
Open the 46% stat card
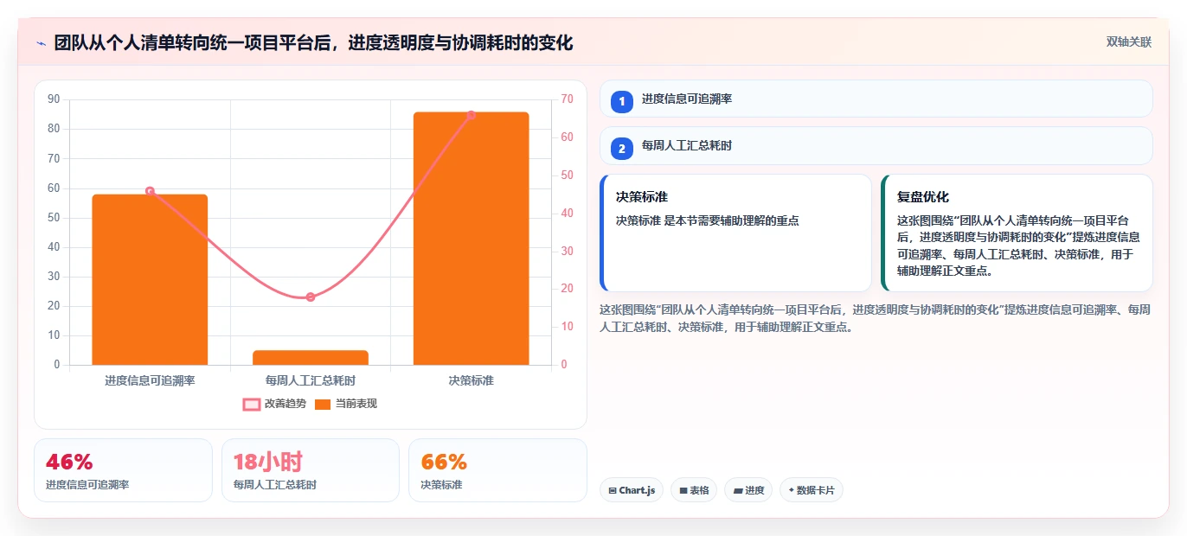123,470
